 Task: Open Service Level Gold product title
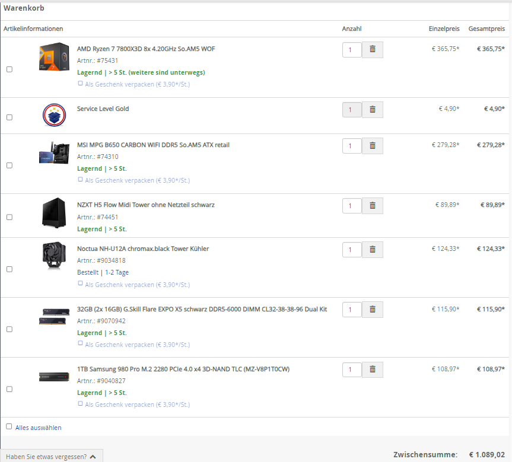pos(103,109)
